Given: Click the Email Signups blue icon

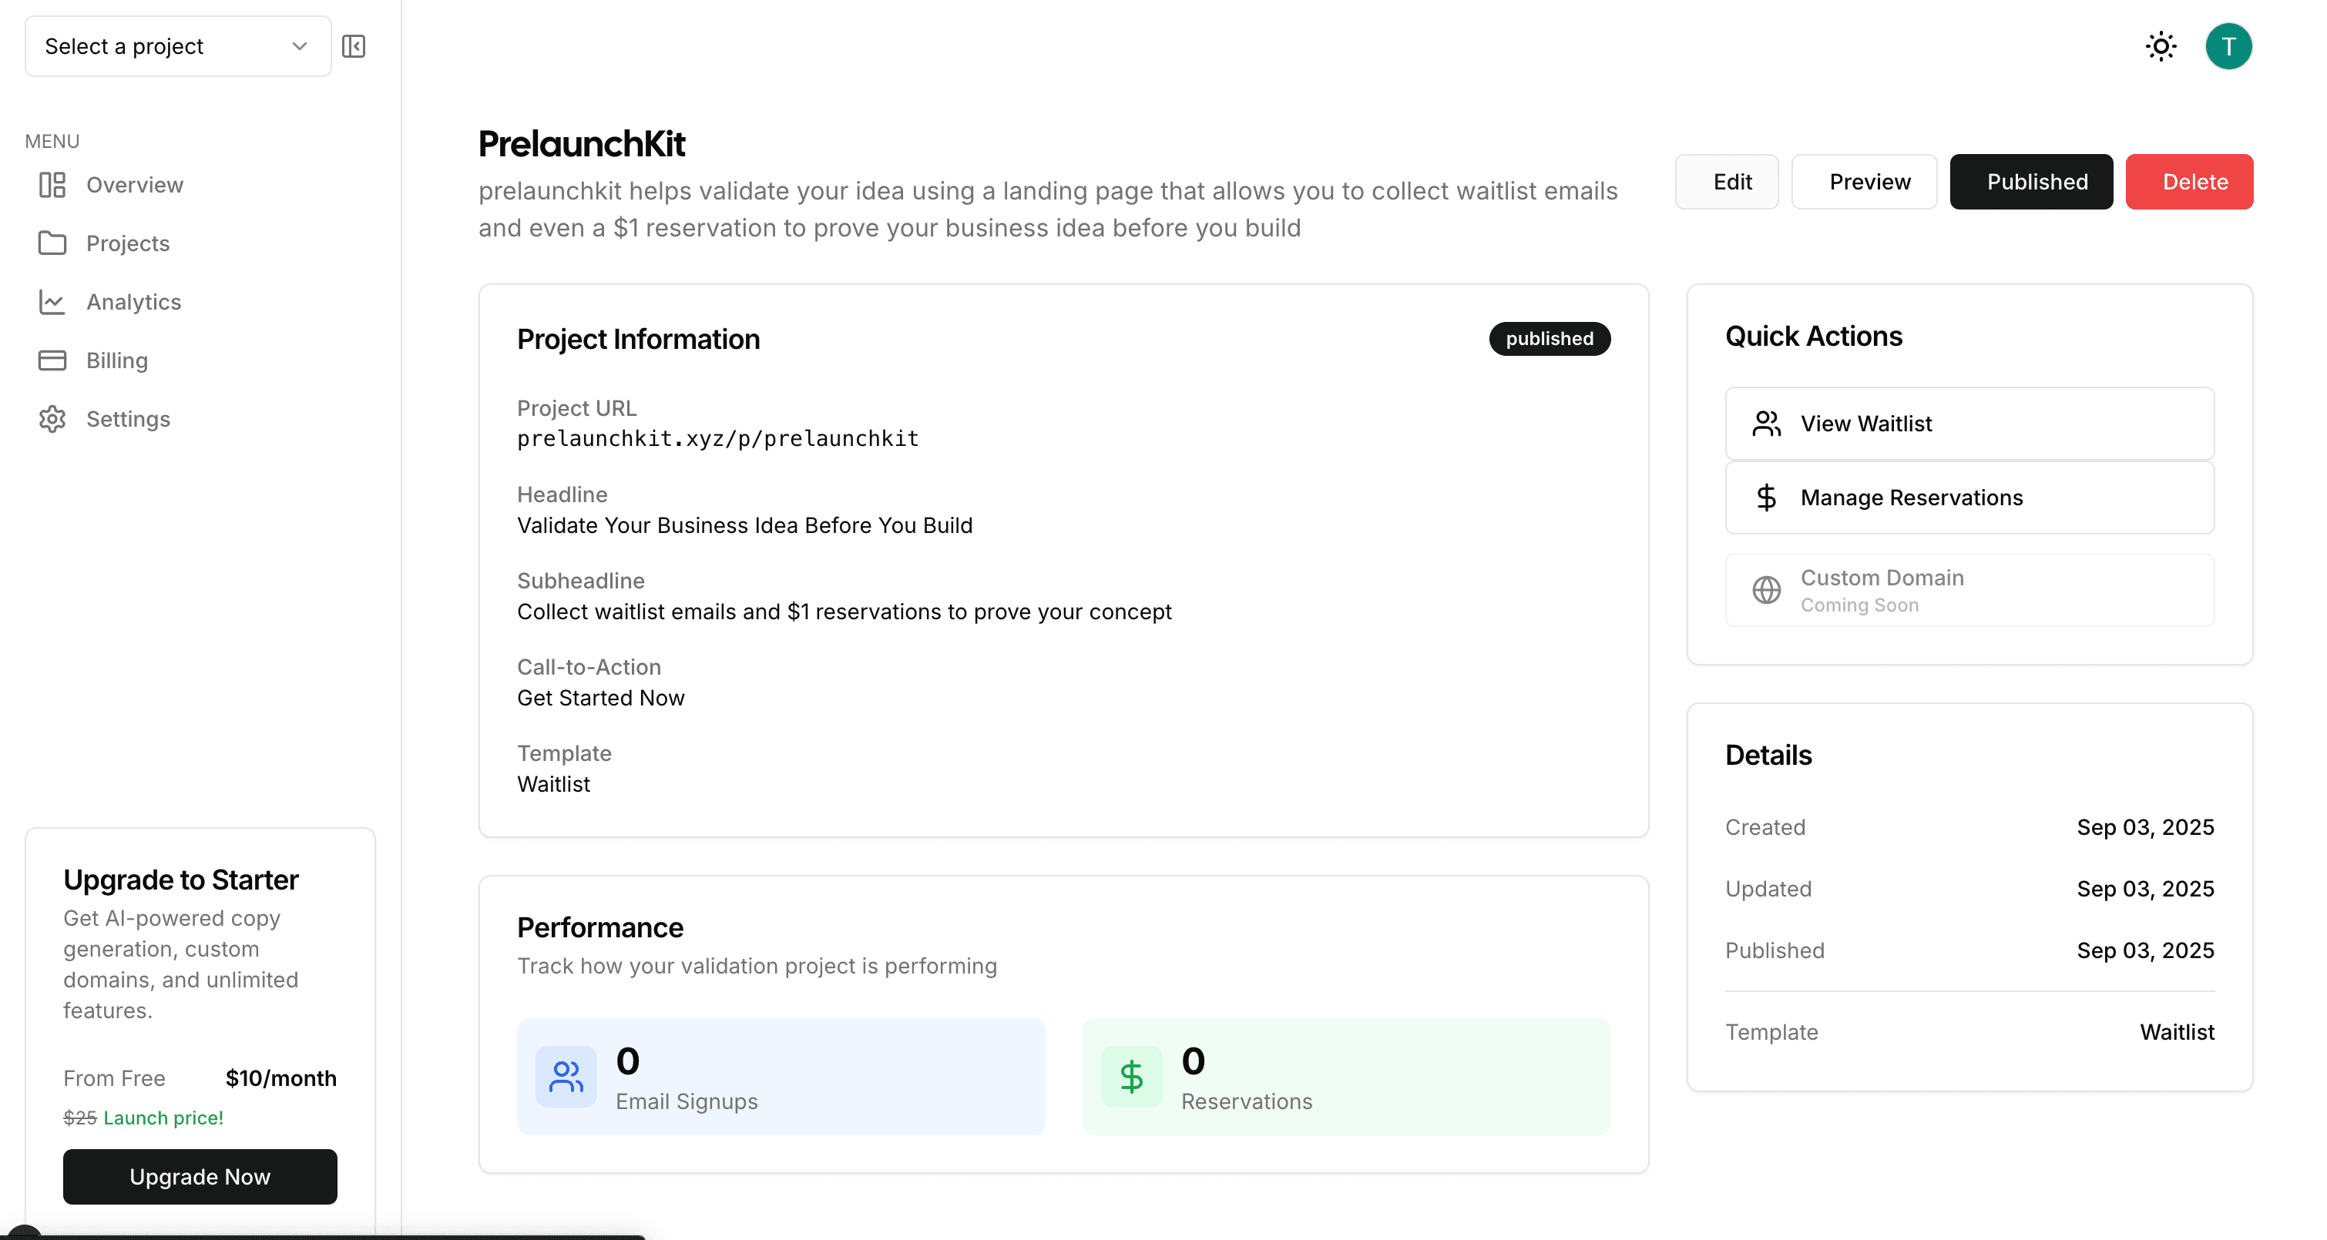Looking at the screenshot, I should (x=566, y=1076).
